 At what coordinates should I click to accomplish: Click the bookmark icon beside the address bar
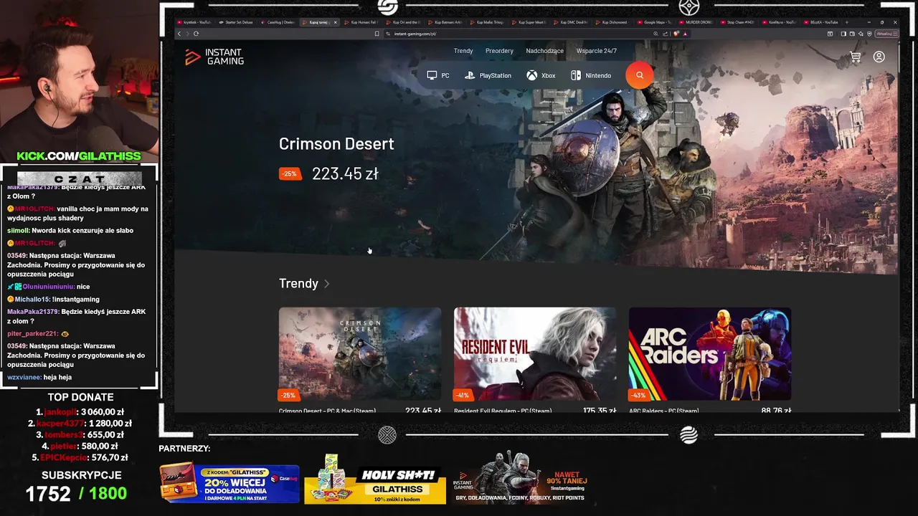coord(377,34)
